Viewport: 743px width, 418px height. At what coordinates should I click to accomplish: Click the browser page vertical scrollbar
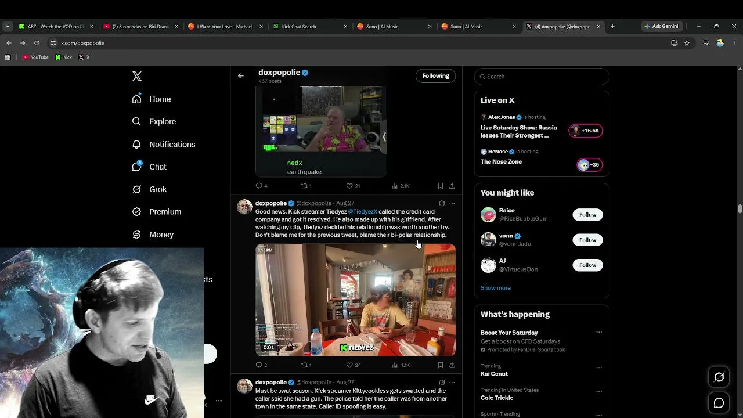740,209
